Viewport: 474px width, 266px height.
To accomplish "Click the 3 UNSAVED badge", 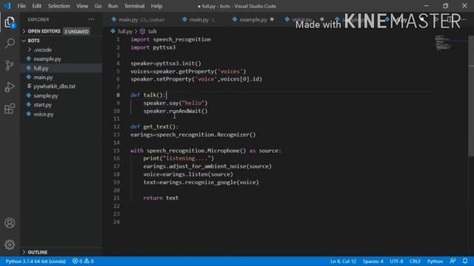I will tap(76, 31).
